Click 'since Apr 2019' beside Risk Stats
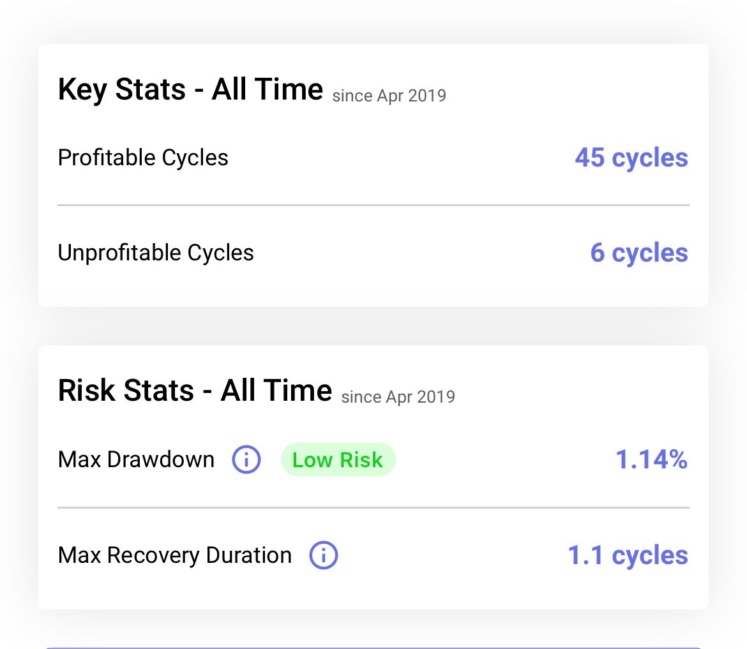The width and height of the screenshot is (747, 649). pos(398,397)
